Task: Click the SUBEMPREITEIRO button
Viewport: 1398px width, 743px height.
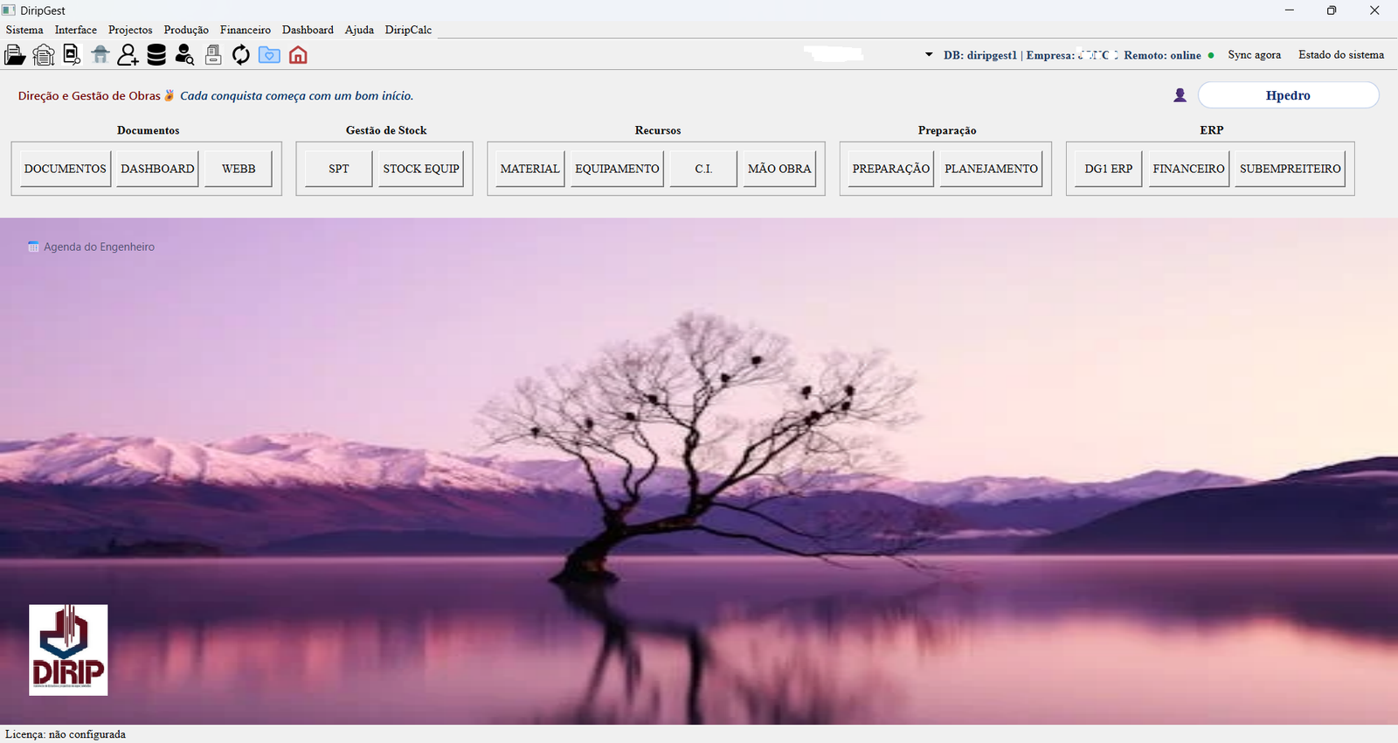Action: [x=1290, y=169]
